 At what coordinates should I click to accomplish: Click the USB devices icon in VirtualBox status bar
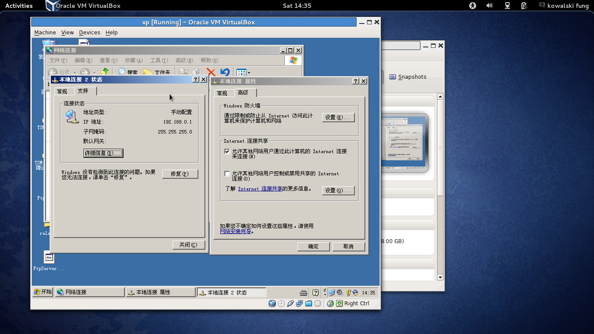pos(290,304)
